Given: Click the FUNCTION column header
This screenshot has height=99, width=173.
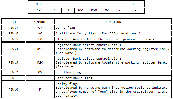Looking at the screenshot, I should click(113, 22).
